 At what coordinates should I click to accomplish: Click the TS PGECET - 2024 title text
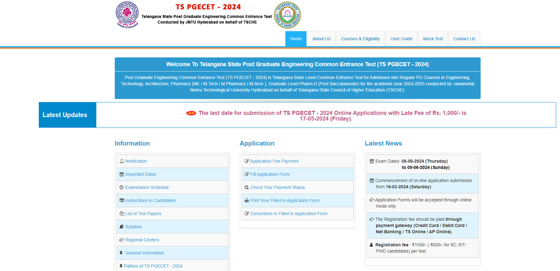pyautogui.click(x=208, y=7)
